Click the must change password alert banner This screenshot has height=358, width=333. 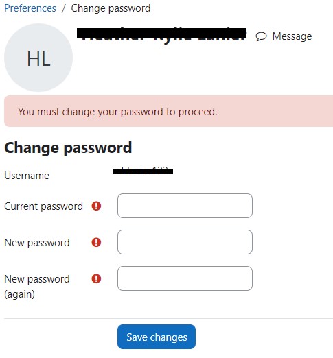[168, 111]
